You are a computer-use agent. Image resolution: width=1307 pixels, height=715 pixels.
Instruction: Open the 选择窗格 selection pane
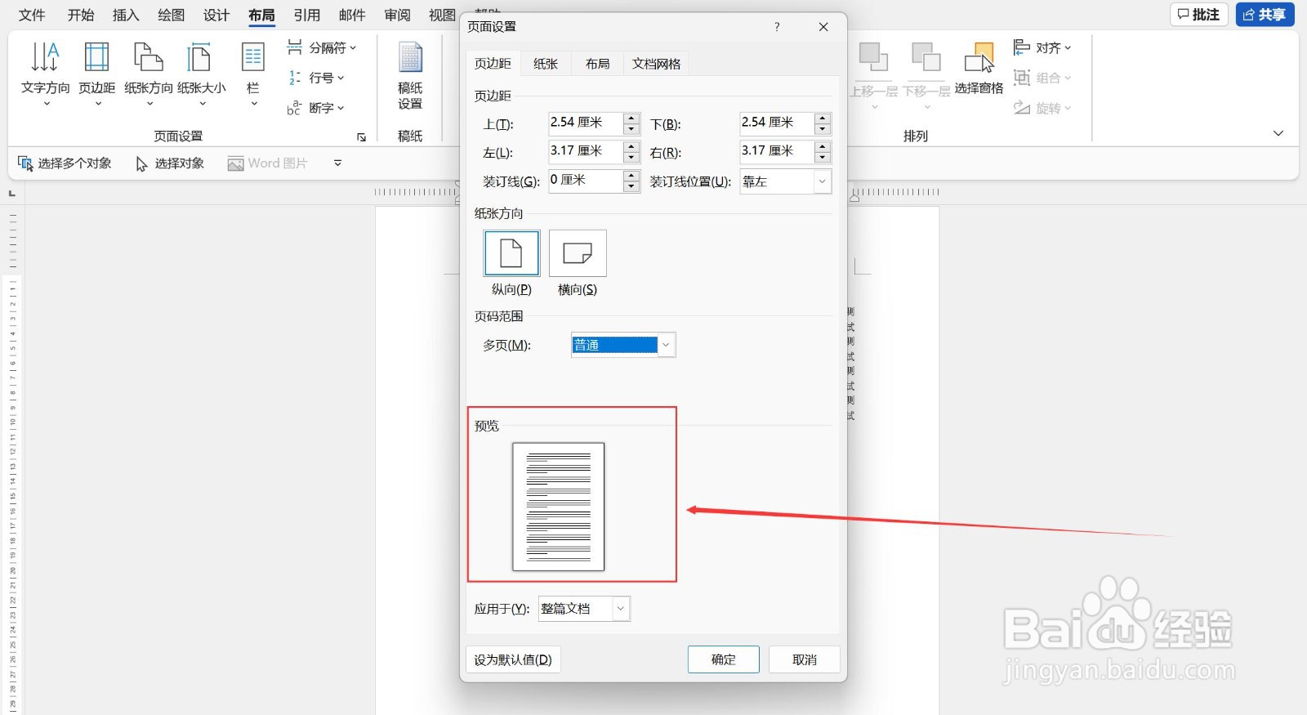(979, 69)
